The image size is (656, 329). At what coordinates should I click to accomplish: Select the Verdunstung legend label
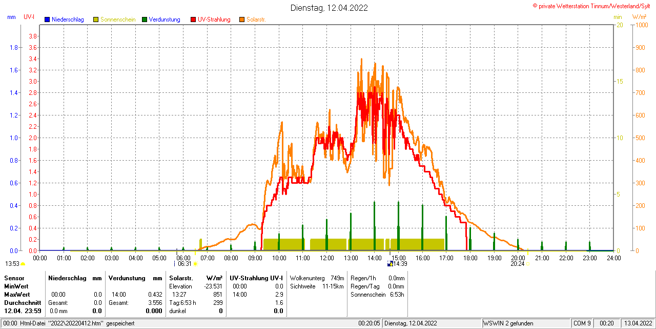[x=165, y=20]
